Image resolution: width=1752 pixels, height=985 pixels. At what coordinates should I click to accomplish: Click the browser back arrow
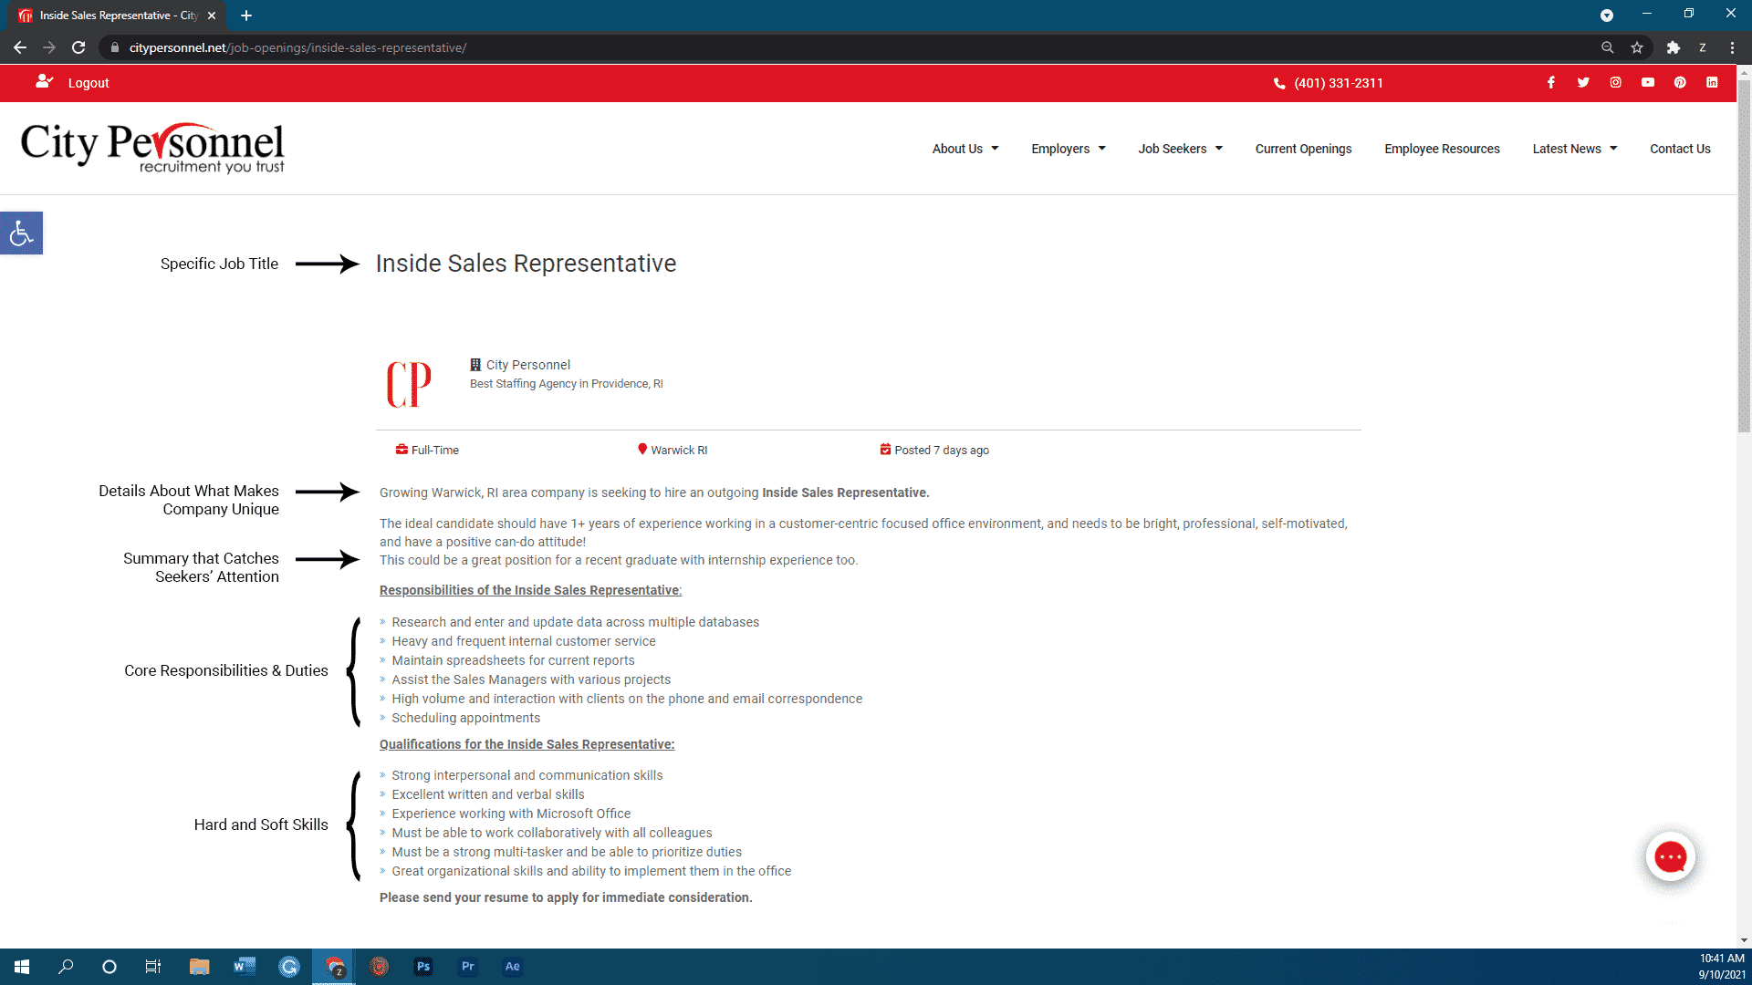pyautogui.click(x=20, y=47)
